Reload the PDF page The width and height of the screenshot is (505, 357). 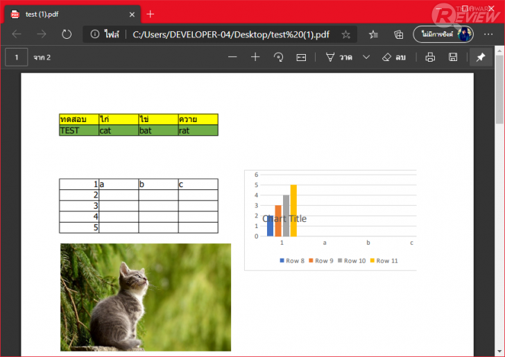[67, 34]
